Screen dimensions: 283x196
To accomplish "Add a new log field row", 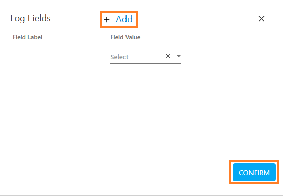I will coord(119,19).
